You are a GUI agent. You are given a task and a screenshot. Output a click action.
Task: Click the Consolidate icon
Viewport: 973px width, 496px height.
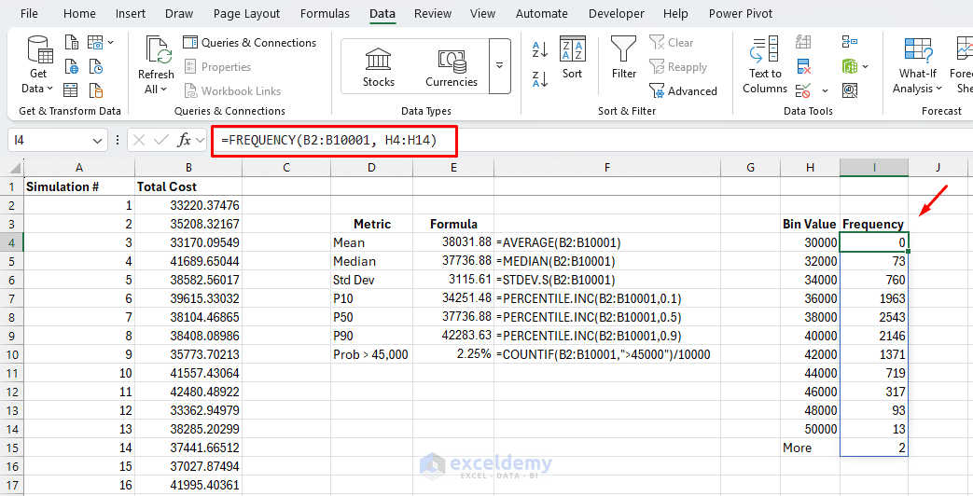point(850,42)
